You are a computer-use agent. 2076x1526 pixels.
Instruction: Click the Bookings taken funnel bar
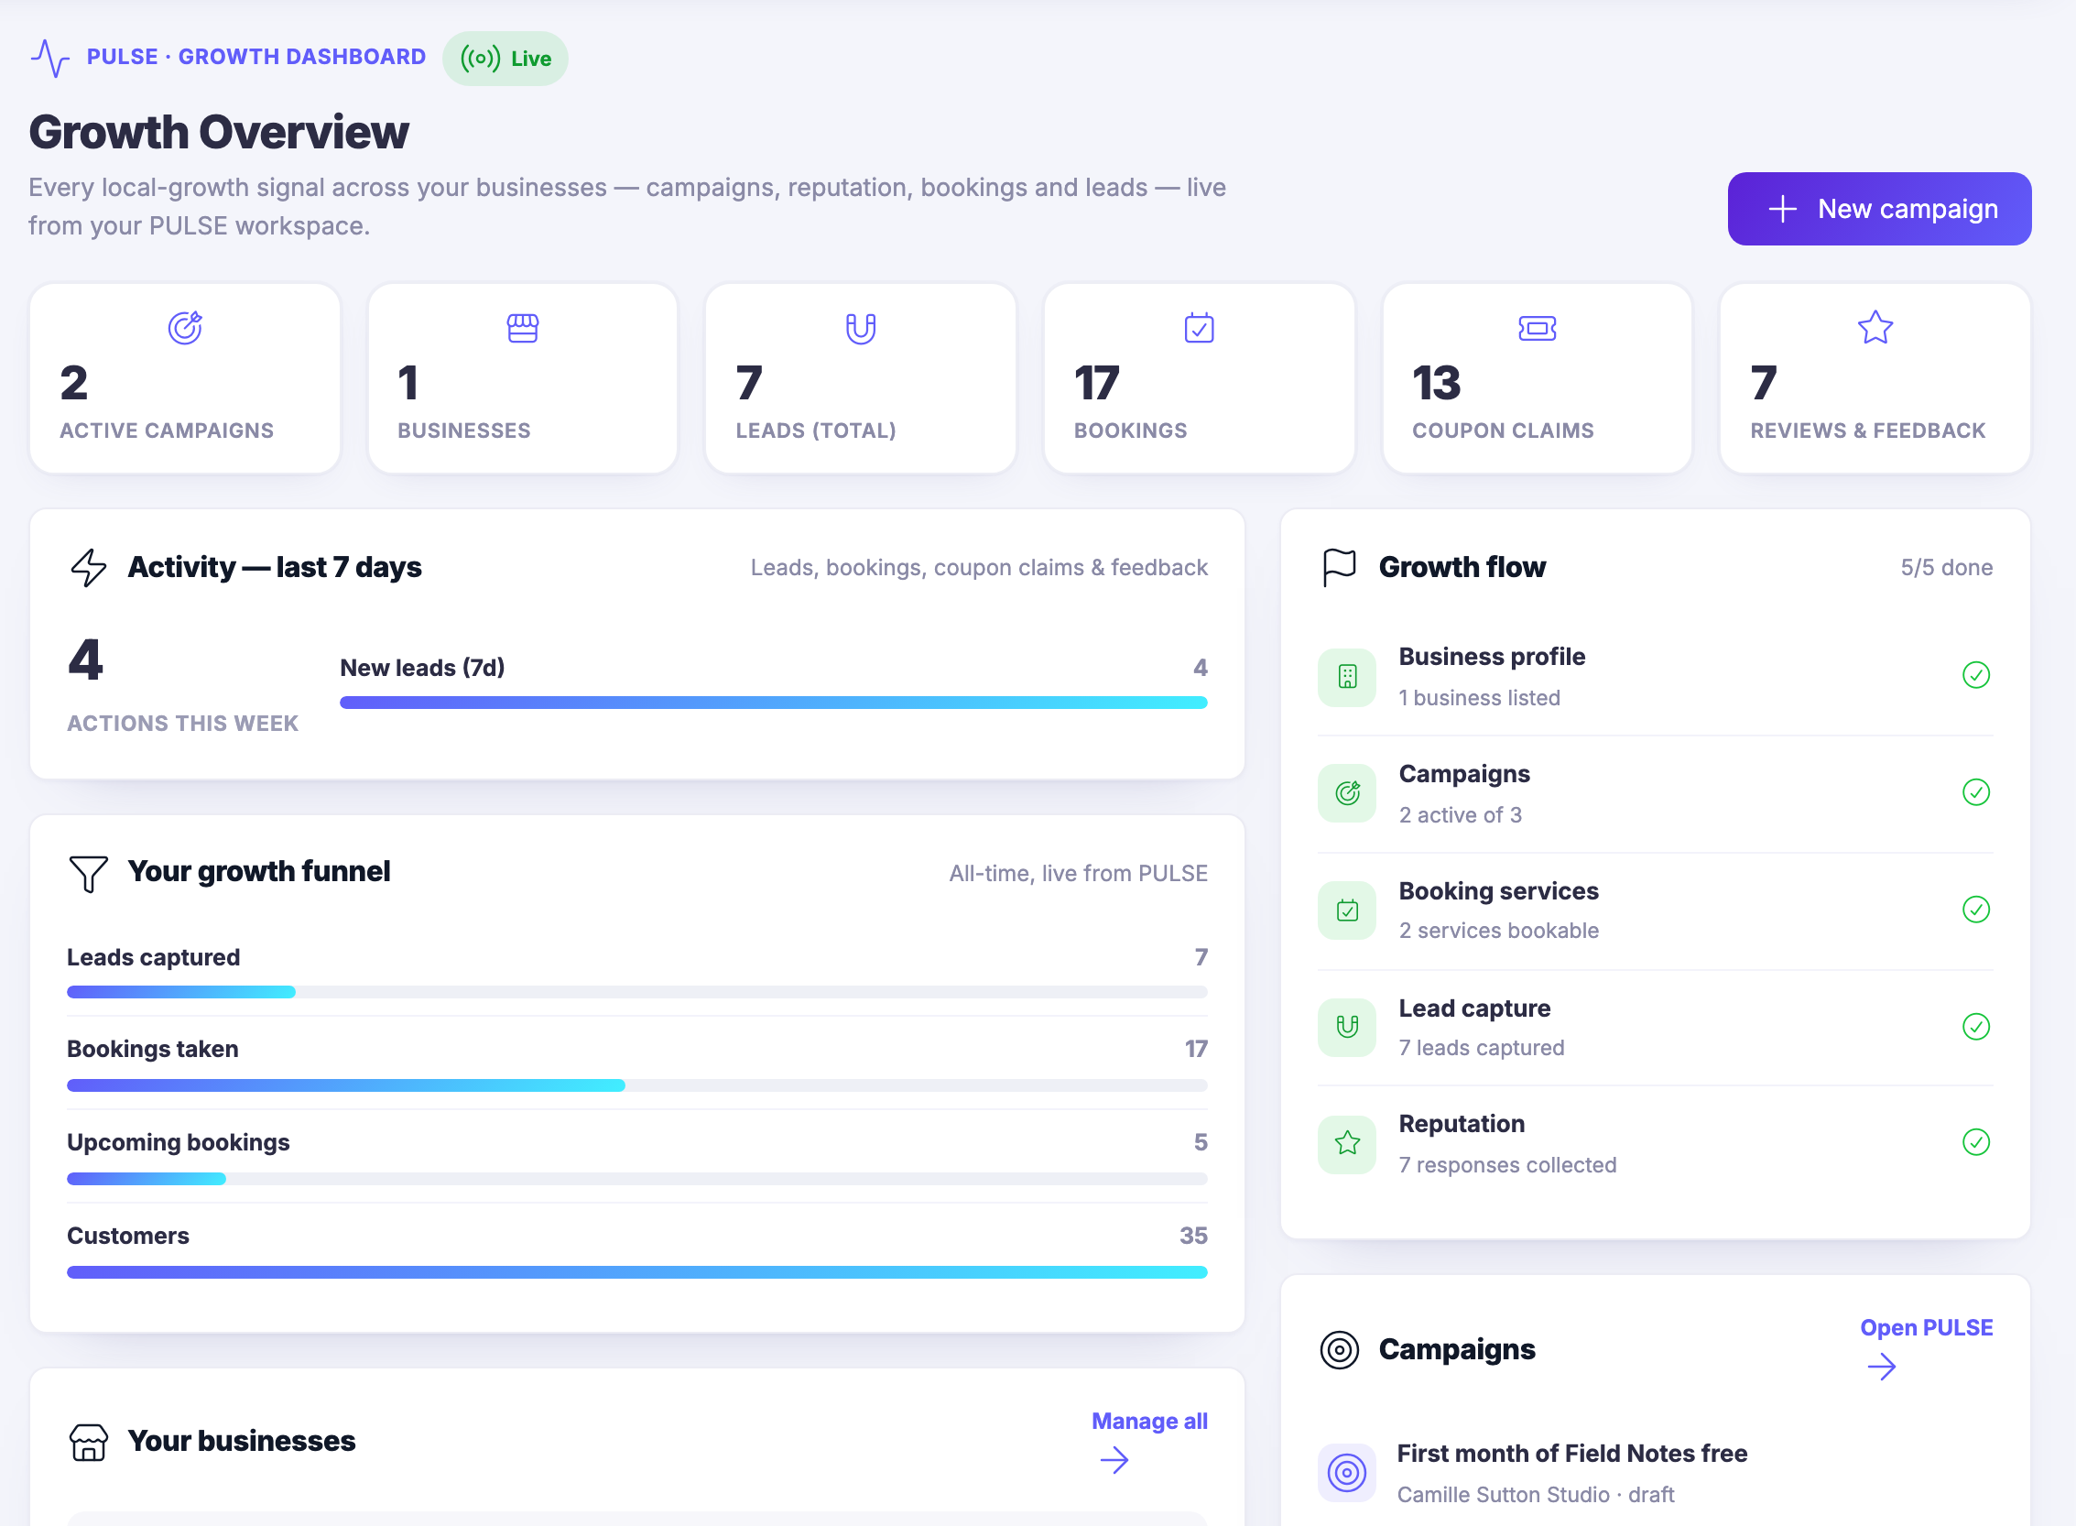point(636,1085)
